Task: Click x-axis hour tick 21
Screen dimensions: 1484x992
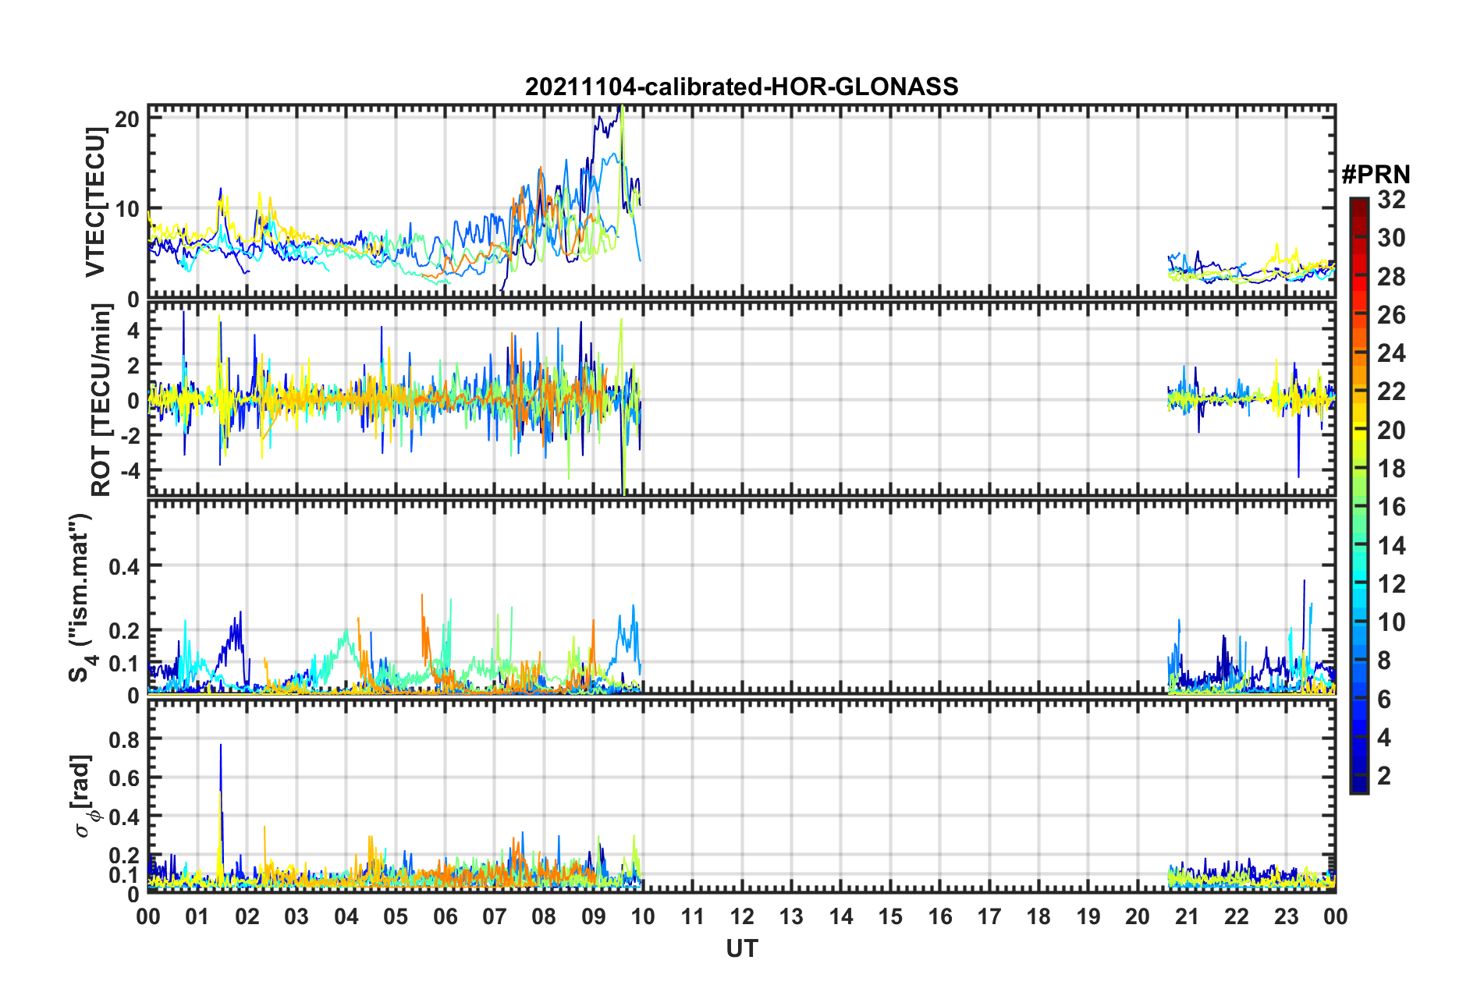Action: coord(1188,916)
